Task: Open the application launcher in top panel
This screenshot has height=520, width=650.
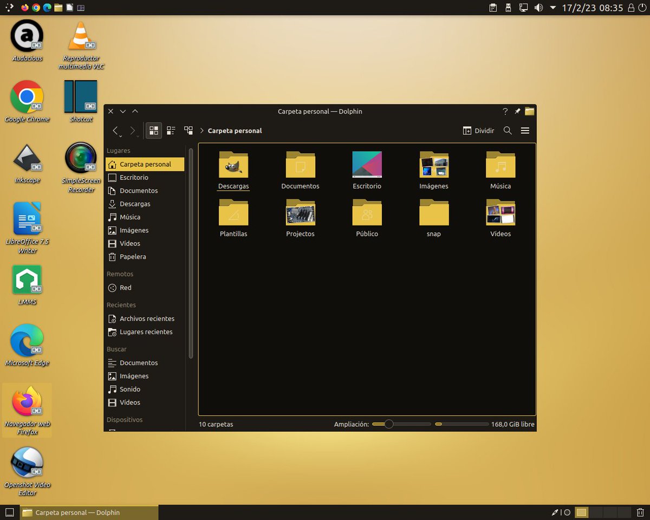Action: 9,8
